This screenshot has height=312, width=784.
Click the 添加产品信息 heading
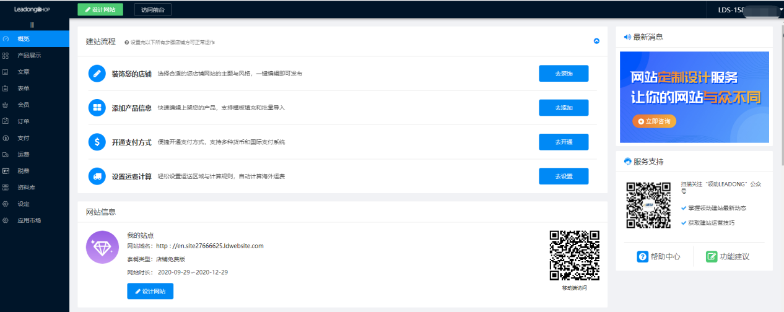[x=131, y=108]
